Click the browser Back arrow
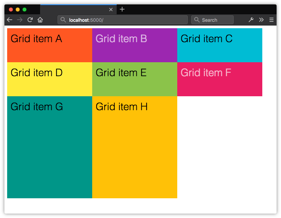This screenshot has width=281, height=218. tap(10, 20)
